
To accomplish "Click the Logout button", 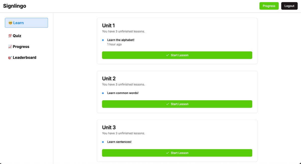I will coord(289,6).
